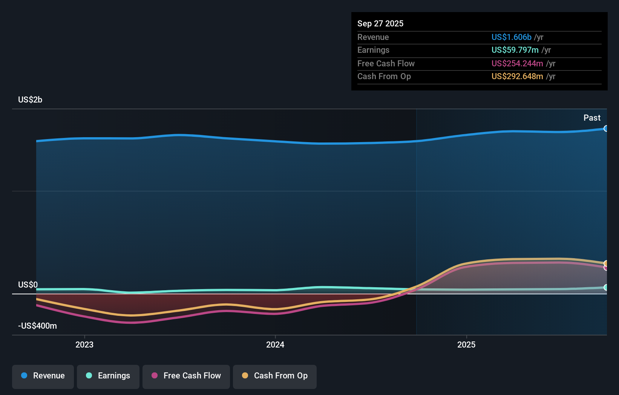Image resolution: width=619 pixels, height=395 pixels.
Task: Toggle the Earnings series visibility
Action: pos(108,376)
